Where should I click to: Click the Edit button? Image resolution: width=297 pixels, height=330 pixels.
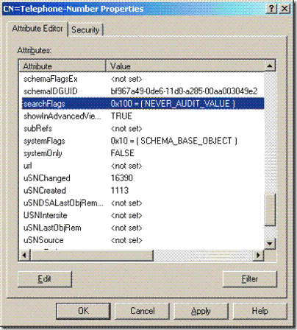pyautogui.click(x=45, y=279)
